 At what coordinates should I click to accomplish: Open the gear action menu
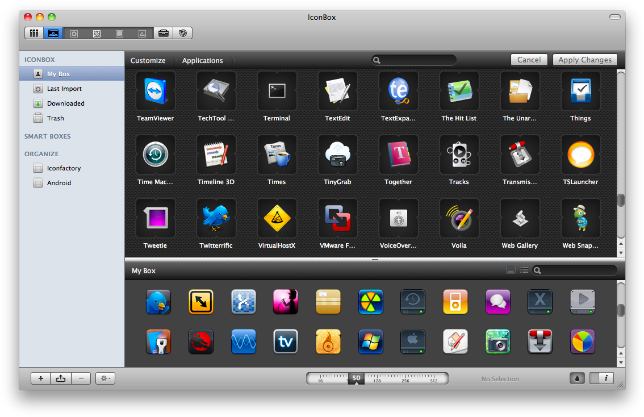[x=105, y=378]
